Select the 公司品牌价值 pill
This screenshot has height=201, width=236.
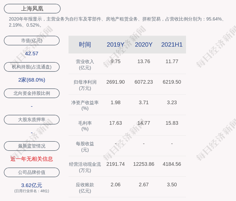tap(32, 172)
